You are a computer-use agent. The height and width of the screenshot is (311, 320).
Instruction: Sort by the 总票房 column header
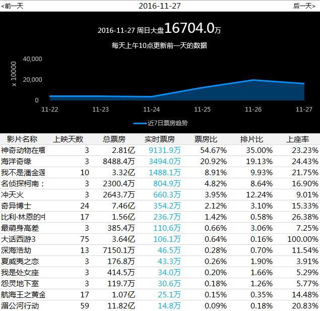click(114, 139)
